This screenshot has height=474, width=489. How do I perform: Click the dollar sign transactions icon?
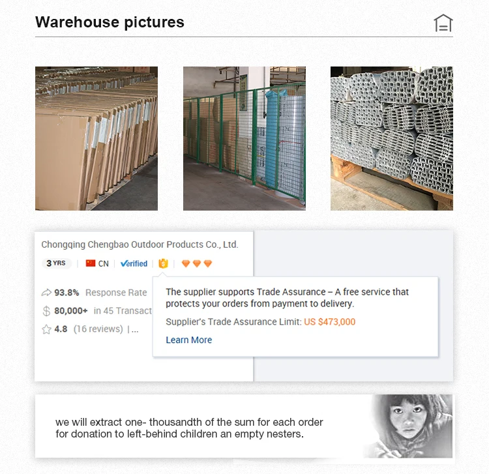tap(46, 311)
